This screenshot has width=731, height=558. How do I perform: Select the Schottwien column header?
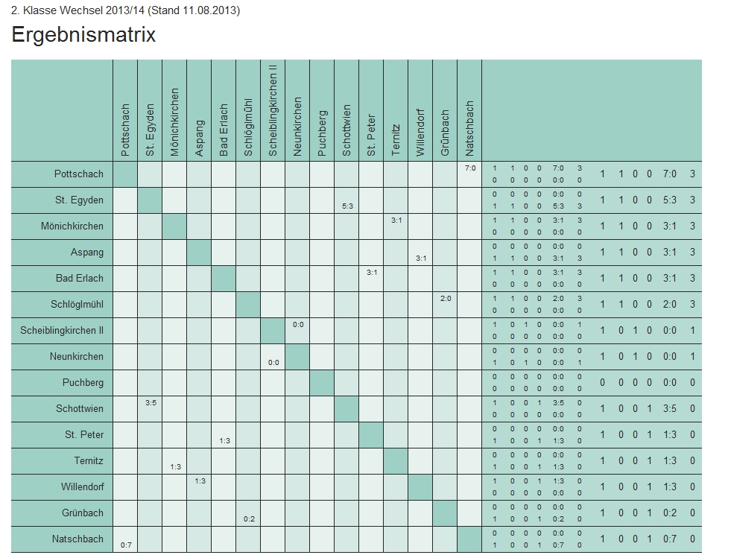click(346, 130)
